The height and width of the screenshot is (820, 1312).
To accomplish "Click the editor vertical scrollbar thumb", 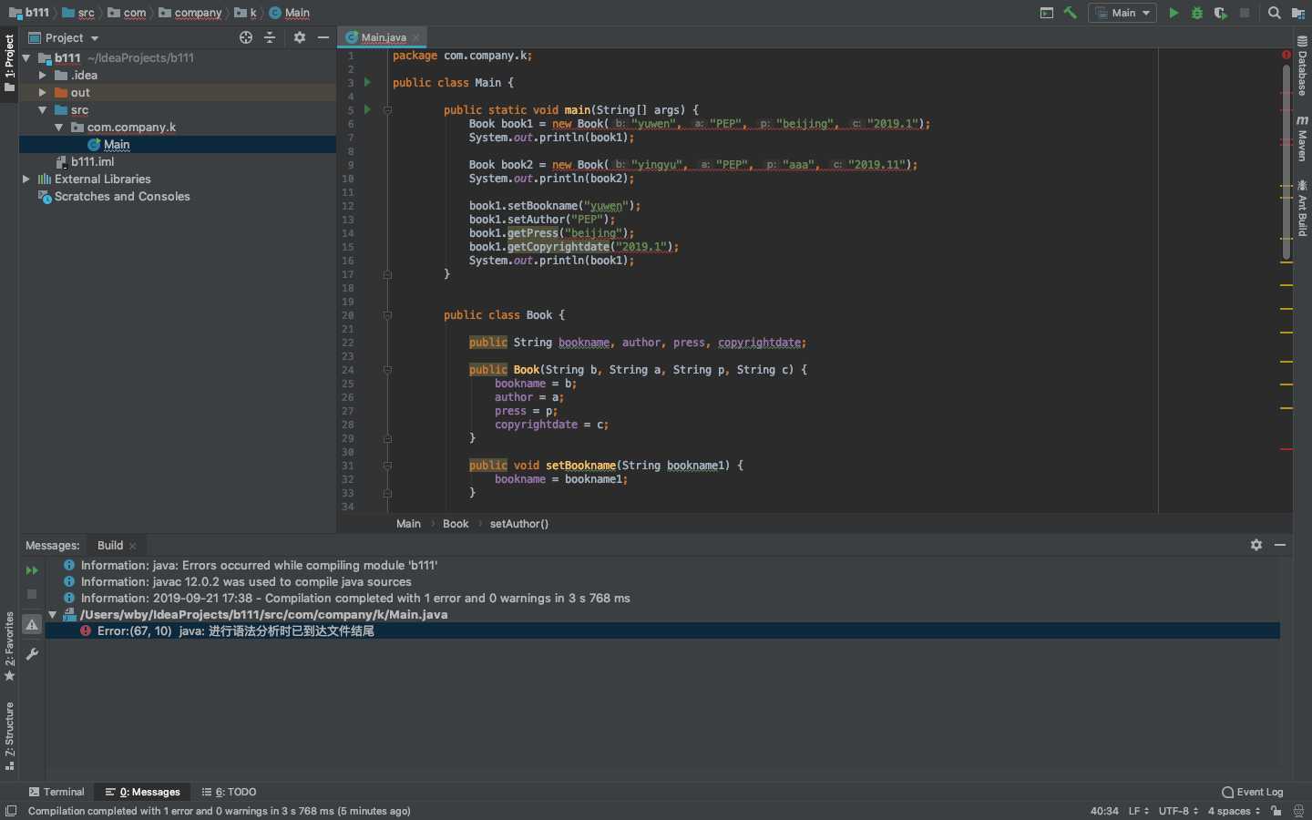I will [1286, 162].
